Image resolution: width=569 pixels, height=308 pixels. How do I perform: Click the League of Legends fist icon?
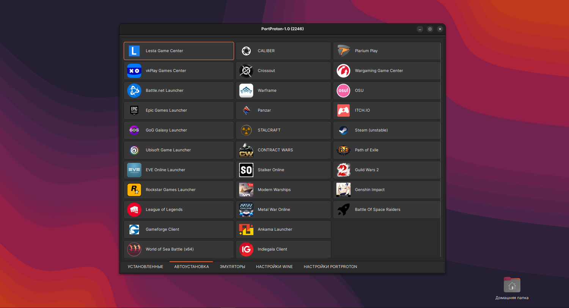tap(134, 209)
